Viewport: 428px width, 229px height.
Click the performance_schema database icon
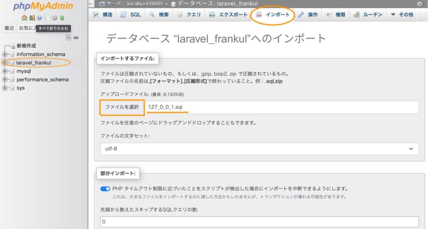12,80
